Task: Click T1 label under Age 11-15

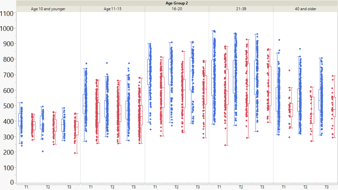Action: pyautogui.click(x=91, y=187)
